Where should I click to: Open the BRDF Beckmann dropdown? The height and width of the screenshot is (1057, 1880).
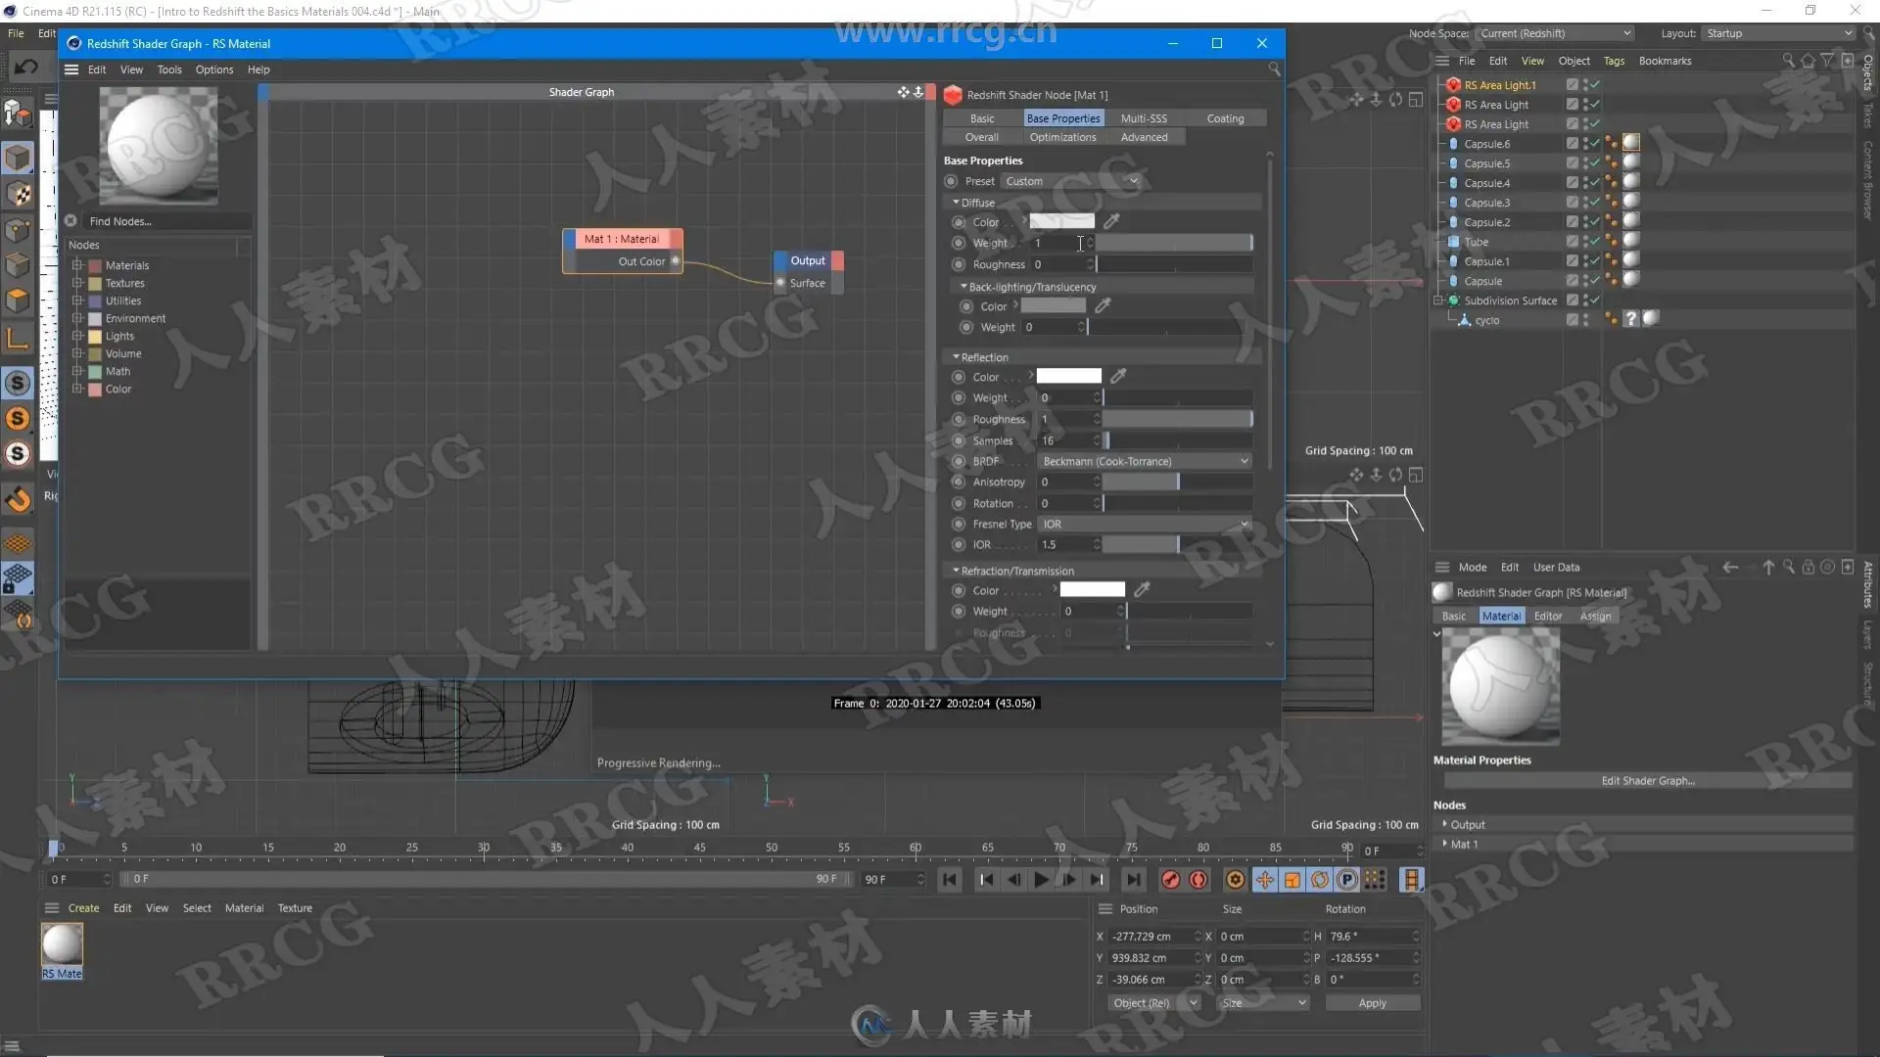click(x=1144, y=461)
